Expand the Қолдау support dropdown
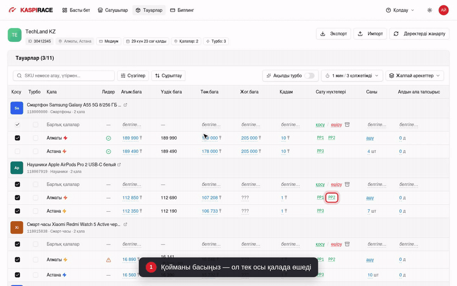 (x=399, y=10)
